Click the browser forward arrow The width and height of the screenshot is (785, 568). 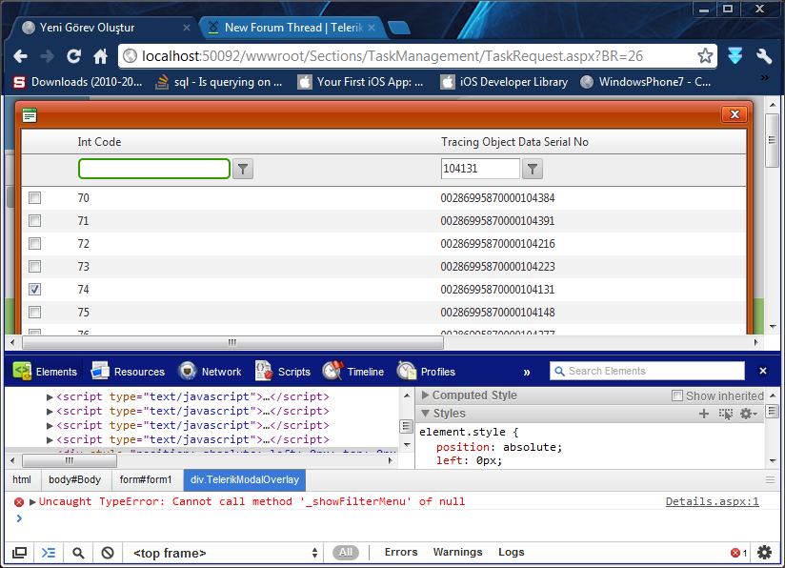point(47,56)
